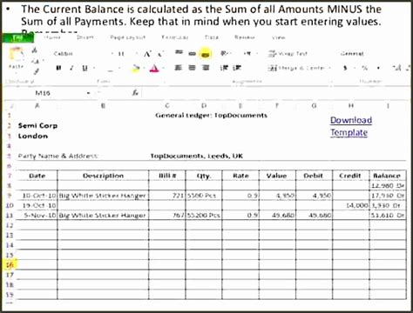Apply the yellow Fill Color
The height and width of the screenshot is (313, 413).
[135, 69]
